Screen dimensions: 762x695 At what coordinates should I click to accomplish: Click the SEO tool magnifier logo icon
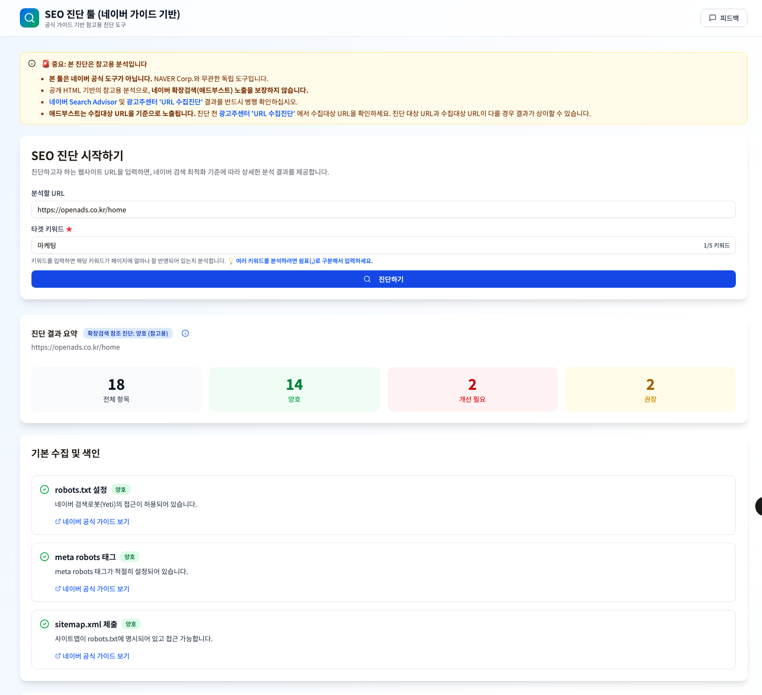30,18
